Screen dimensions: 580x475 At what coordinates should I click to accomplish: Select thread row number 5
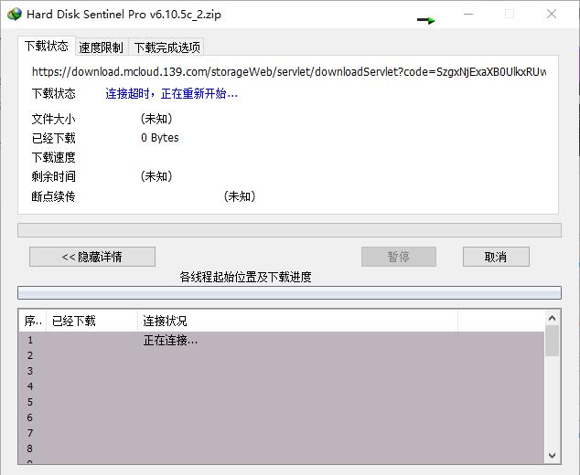coord(282,402)
